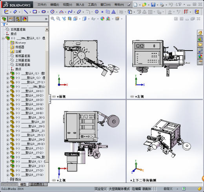Viewport: 204px width, 192px height.
Task: Select the Smart Dimension tool
Action: [15, 12]
